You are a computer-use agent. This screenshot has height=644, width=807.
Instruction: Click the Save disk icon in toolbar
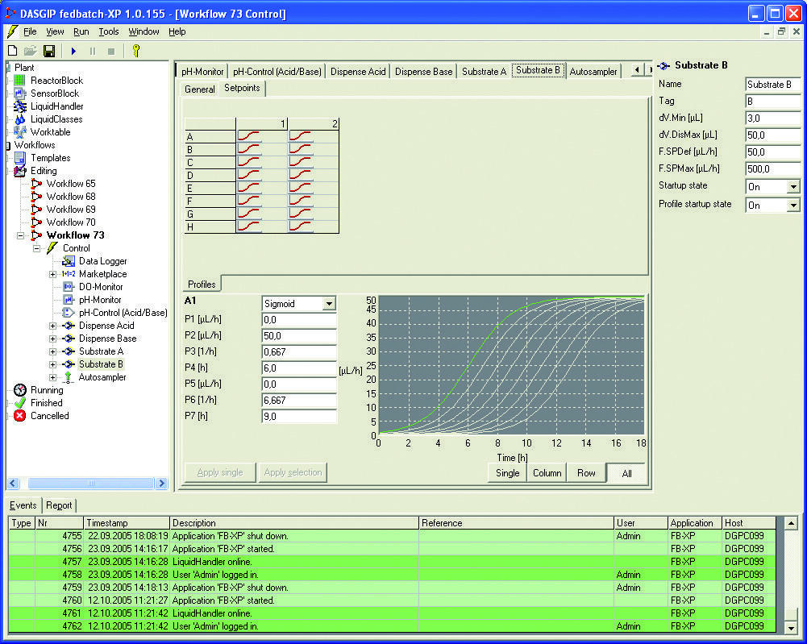click(x=49, y=51)
